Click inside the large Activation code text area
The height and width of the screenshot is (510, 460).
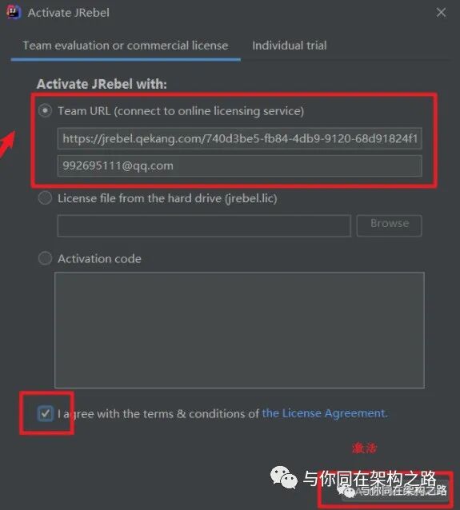240,330
